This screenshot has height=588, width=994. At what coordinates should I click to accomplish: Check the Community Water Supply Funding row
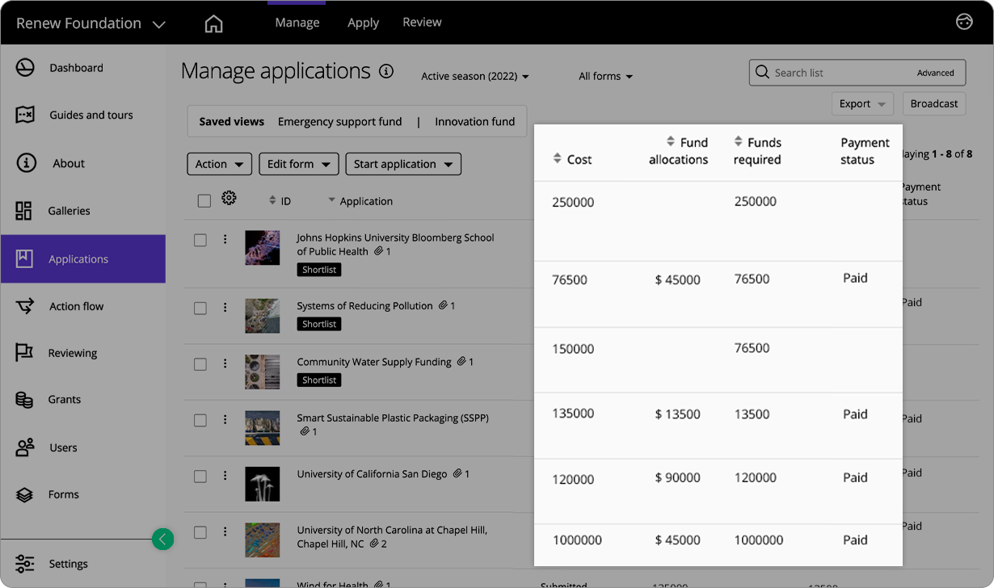pyautogui.click(x=200, y=363)
